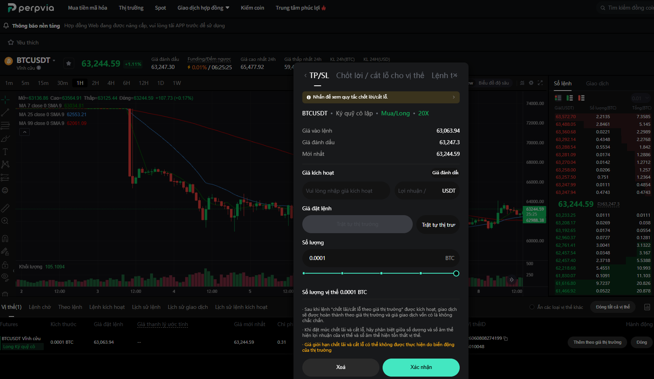The height and width of the screenshot is (379, 654).
Task: Switch to Chốt lời / cắt lỗ cho vị thế tab
Action: [380, 75]
